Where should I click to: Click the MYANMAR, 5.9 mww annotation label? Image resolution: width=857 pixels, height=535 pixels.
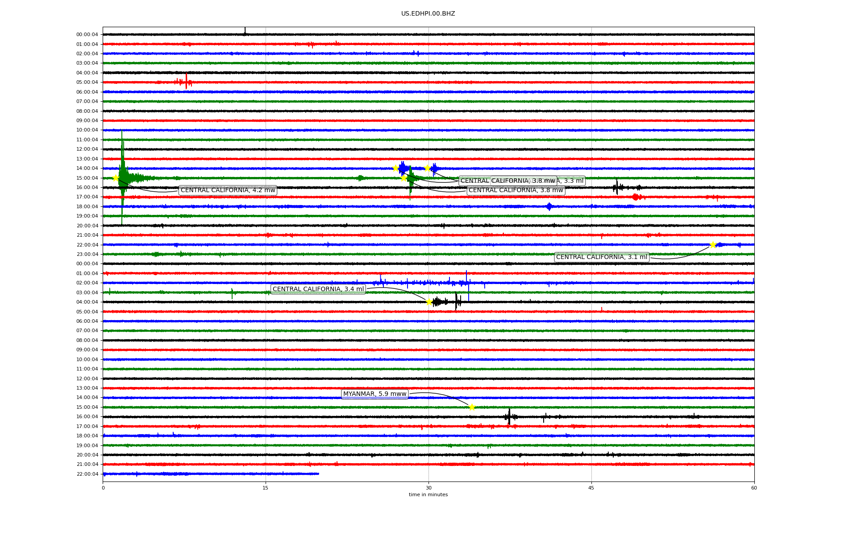click(x=374, y=394)
